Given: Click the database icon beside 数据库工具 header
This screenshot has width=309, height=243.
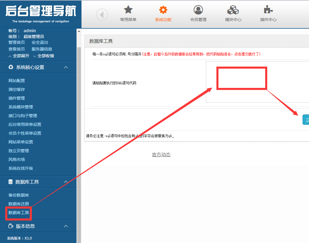Looking at the screenshot, I should click(x=11, y=182).
